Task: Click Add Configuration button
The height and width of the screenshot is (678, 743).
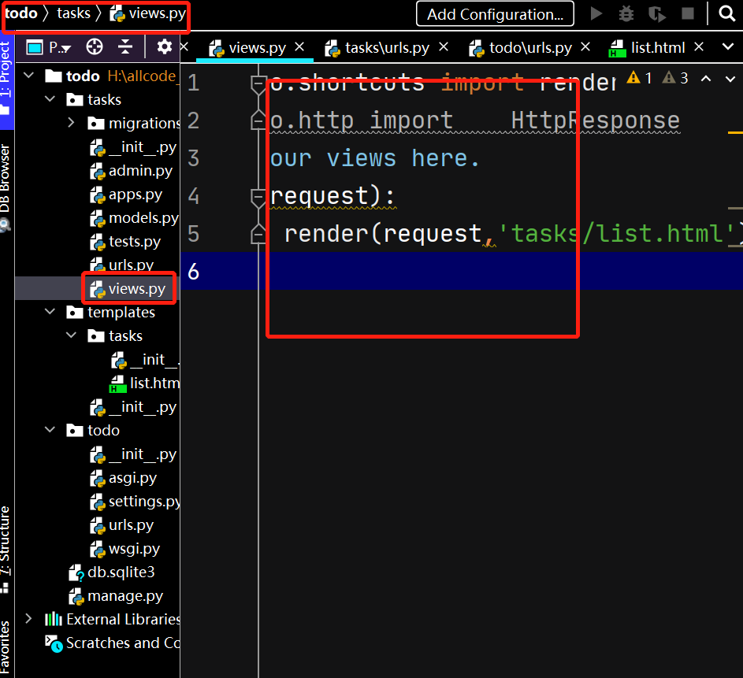Action: 495,13
